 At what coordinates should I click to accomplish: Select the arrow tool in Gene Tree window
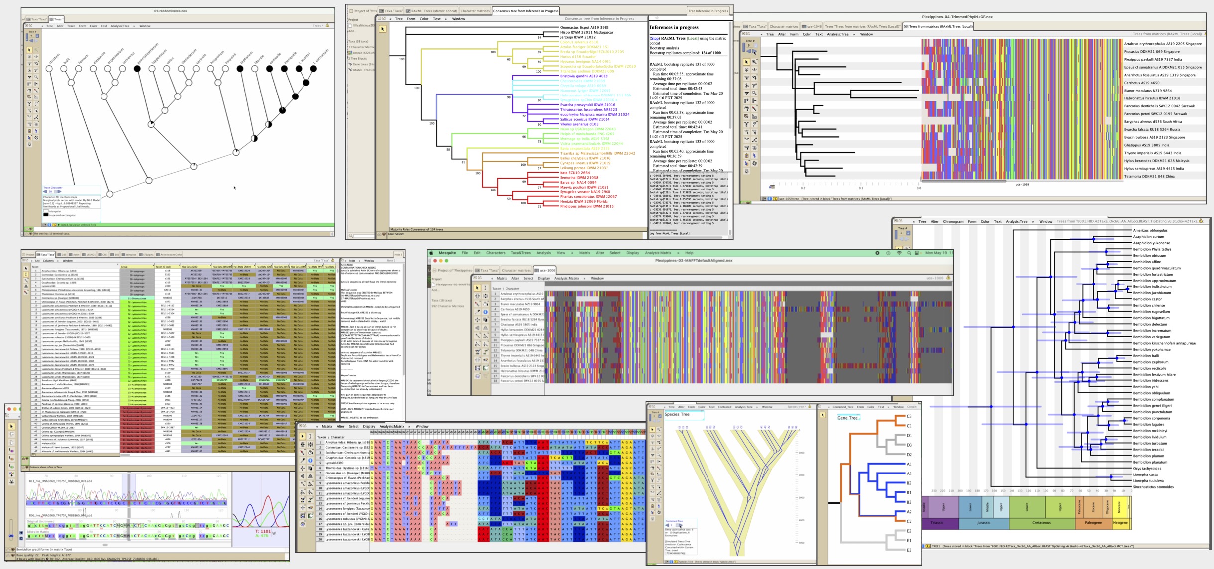pos(823,415)
